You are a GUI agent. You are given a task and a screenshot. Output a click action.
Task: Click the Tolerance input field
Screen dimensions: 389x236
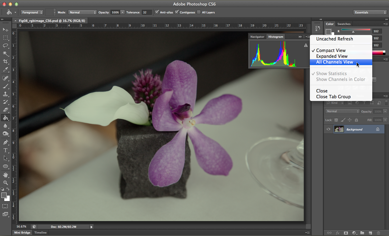[147, 12]
